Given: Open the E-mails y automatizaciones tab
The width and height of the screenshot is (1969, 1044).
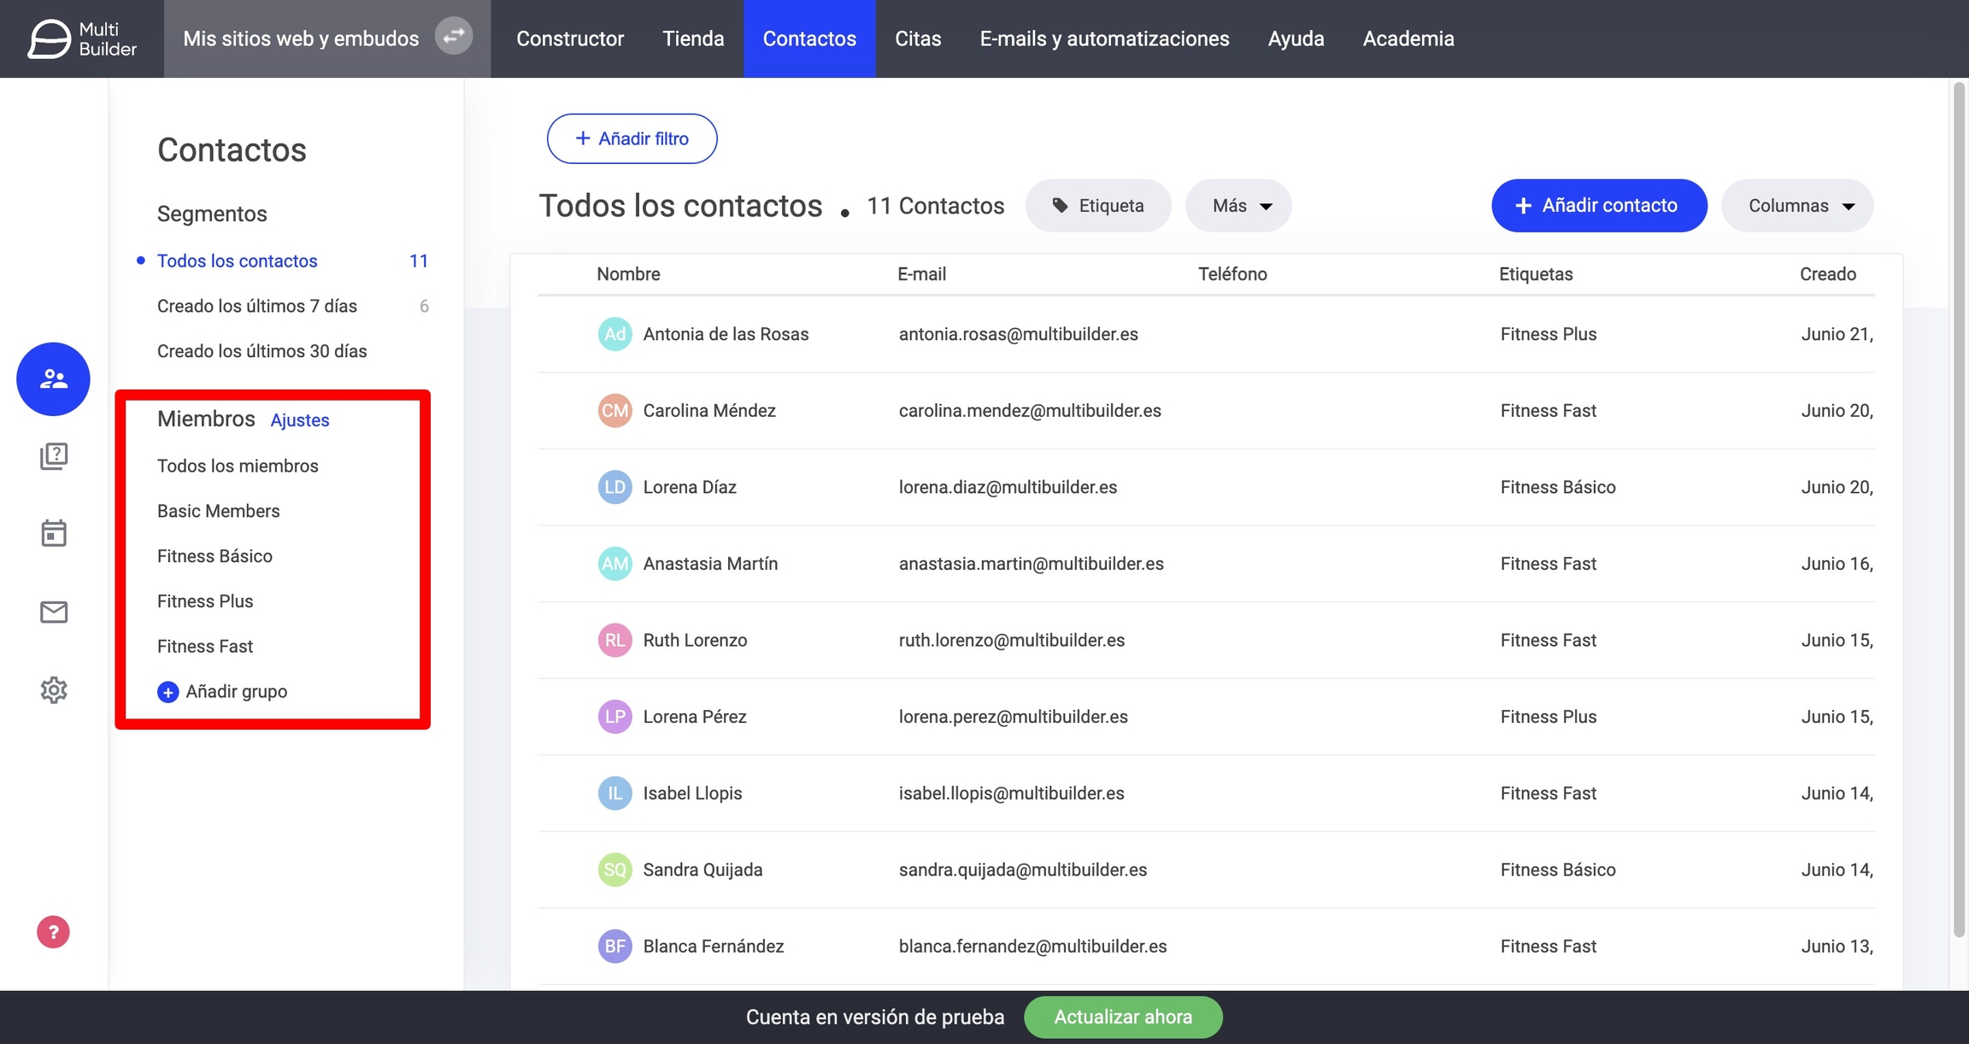Looking at the screenshot, I should (x=1104, y=38).
